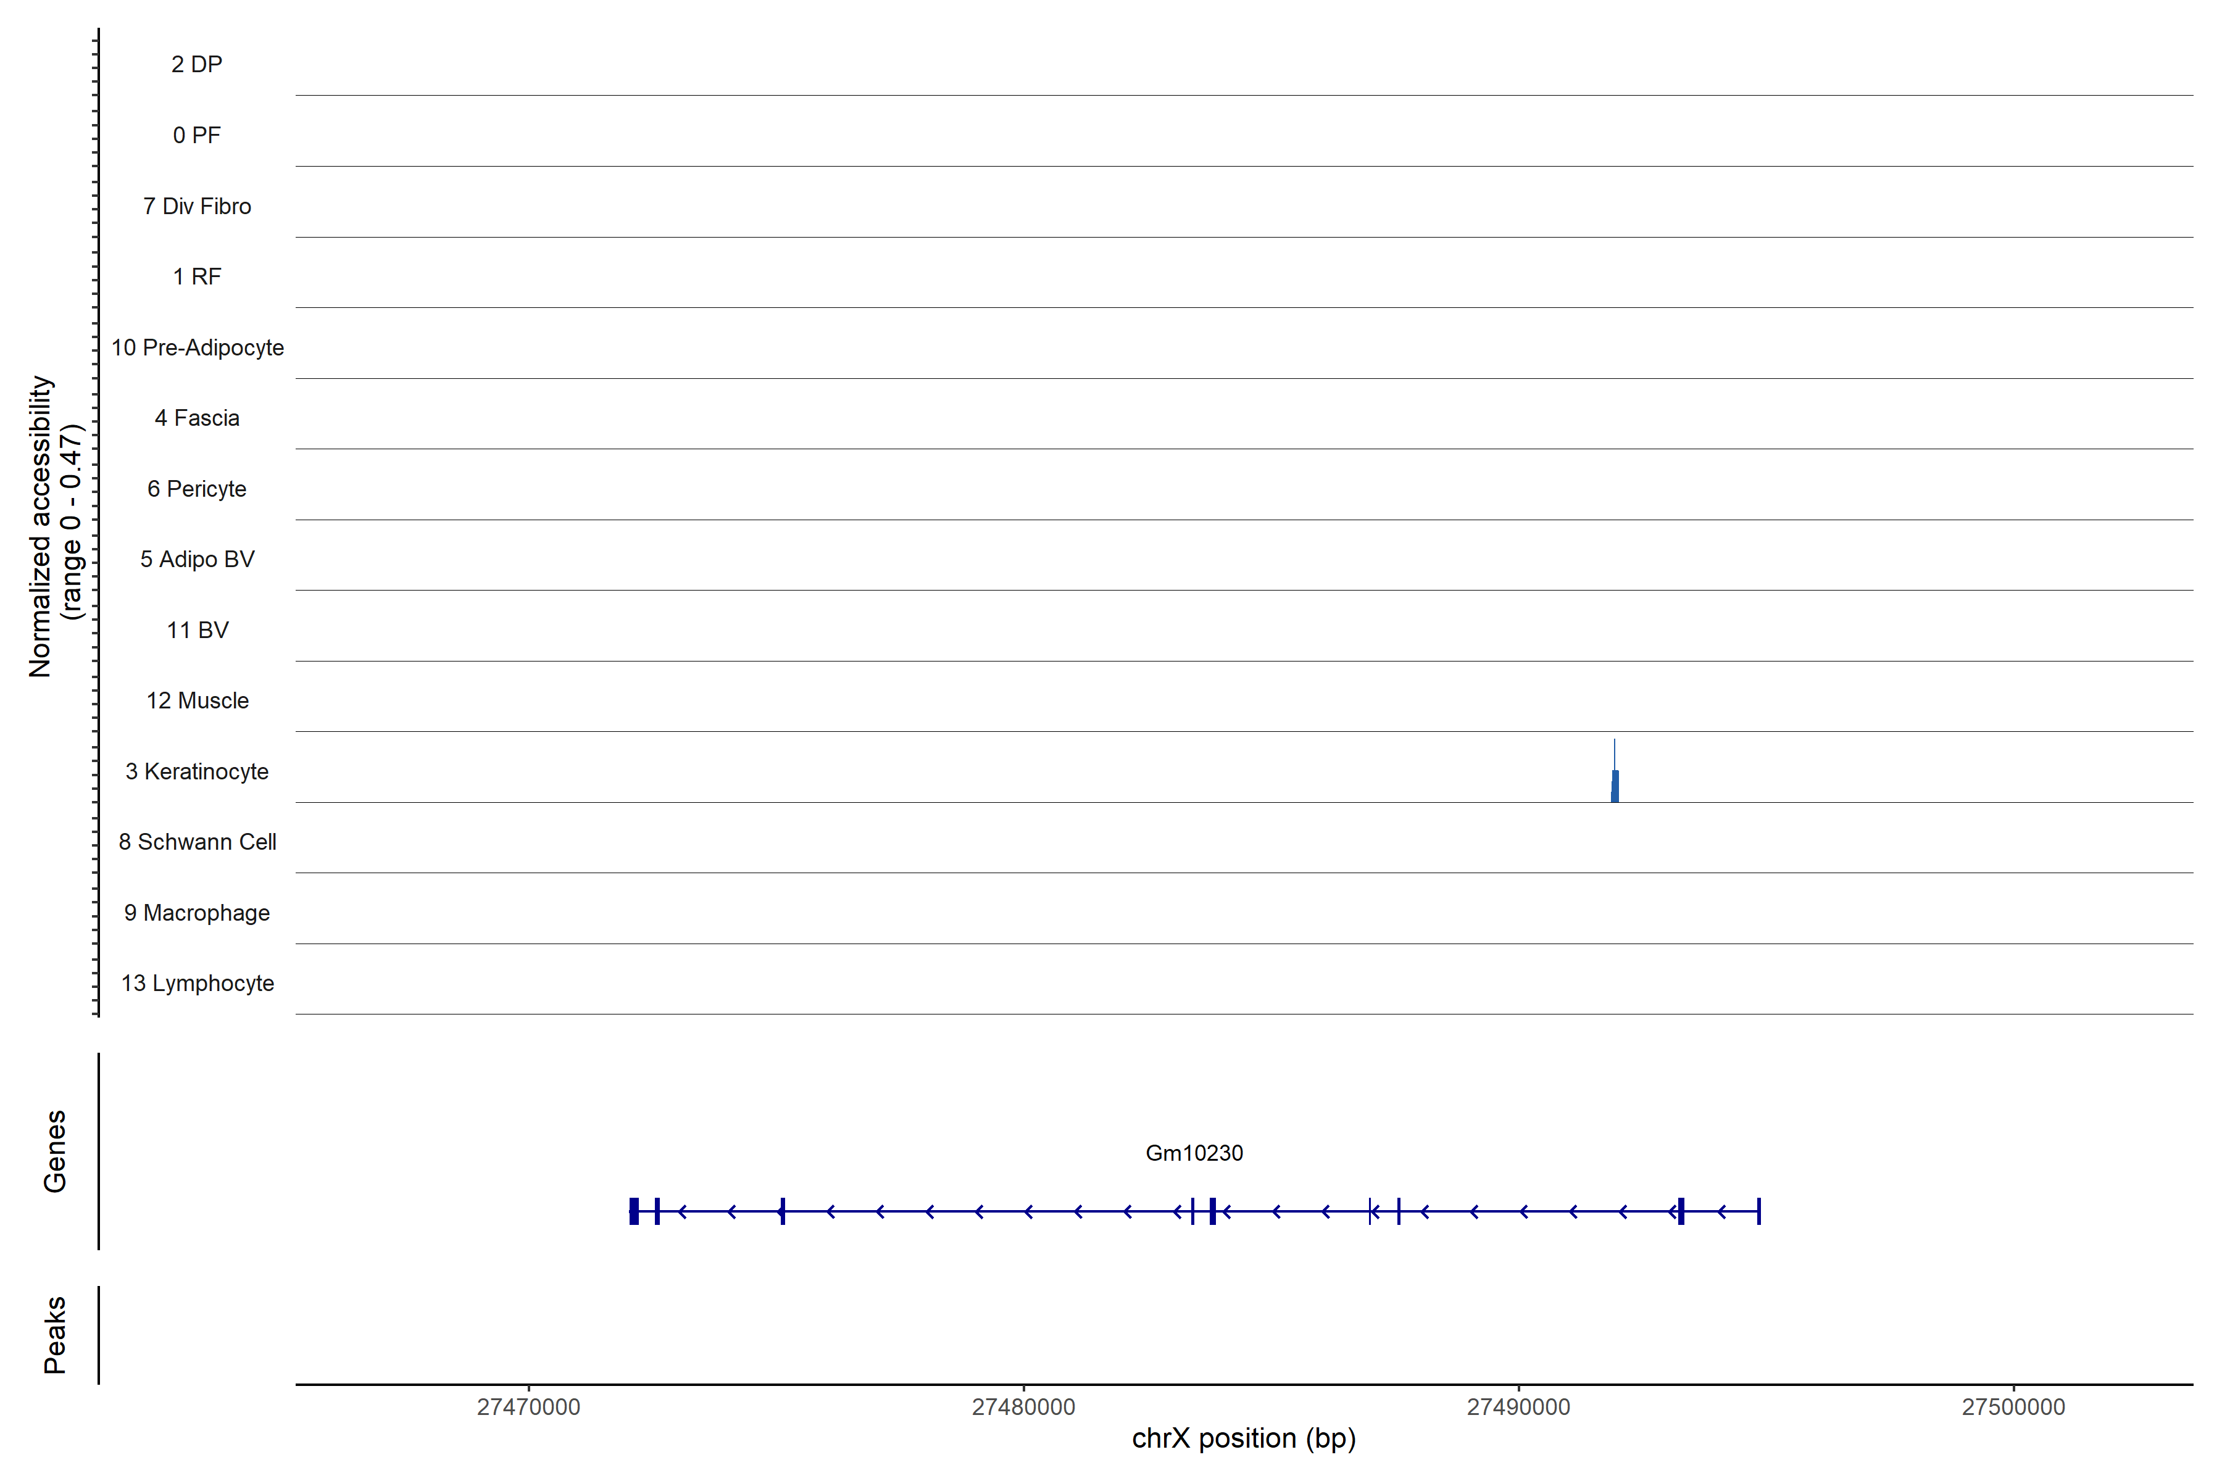This screenshot has height=1481, width=2222.
Task: Click the Gm10230 gene label
Action: [1193, 1153]
